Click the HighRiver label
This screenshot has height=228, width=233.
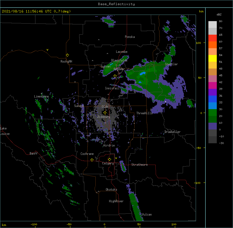[116, 201]
